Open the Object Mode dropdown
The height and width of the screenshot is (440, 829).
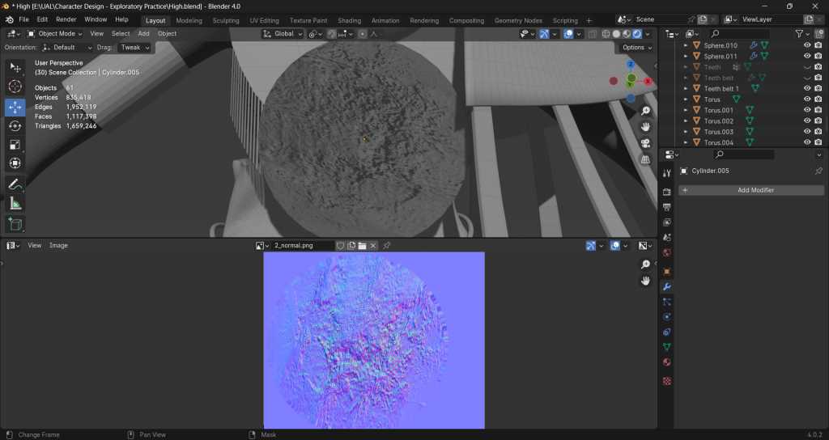[54, 34]
